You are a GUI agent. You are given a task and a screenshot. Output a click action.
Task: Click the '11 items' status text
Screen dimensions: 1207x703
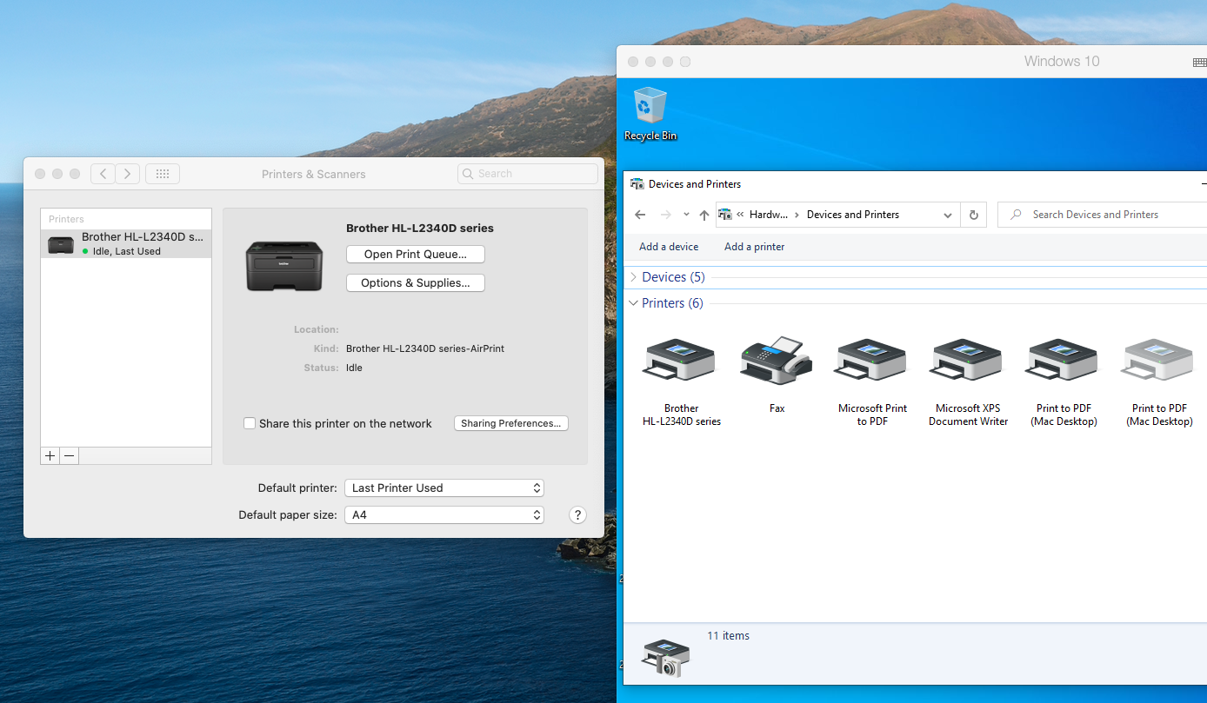point(728,636)
